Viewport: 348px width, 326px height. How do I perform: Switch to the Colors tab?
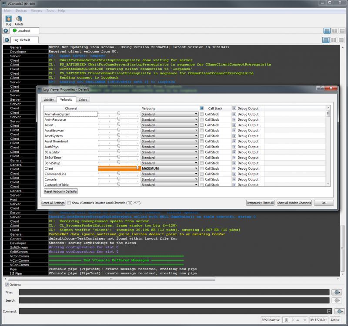tap(83, 100)
